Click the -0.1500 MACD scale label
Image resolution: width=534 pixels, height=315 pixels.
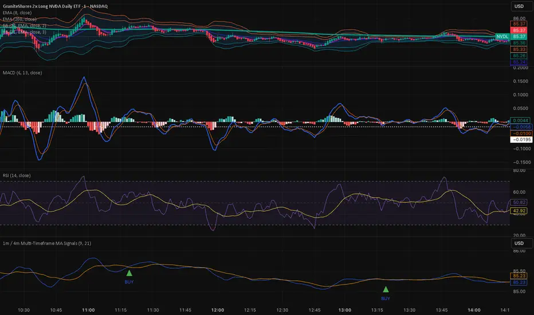521,162
